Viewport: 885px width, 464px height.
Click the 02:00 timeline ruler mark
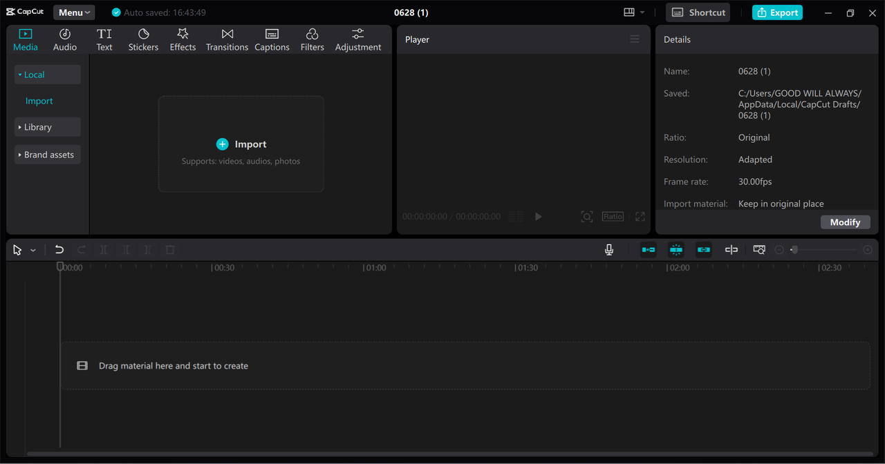tap(679, 268)
